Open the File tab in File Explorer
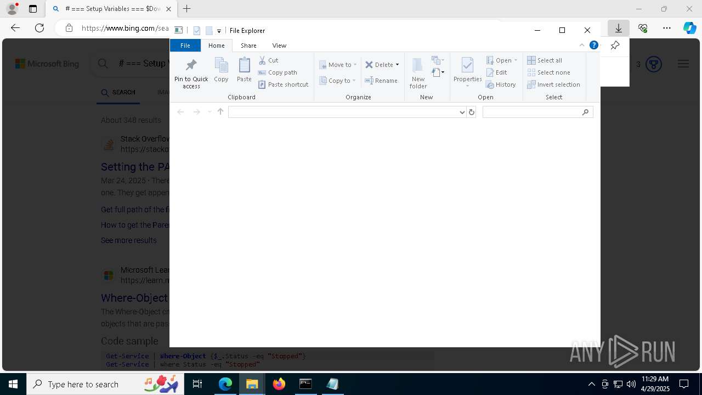702x395 pixels. (185, 46)
